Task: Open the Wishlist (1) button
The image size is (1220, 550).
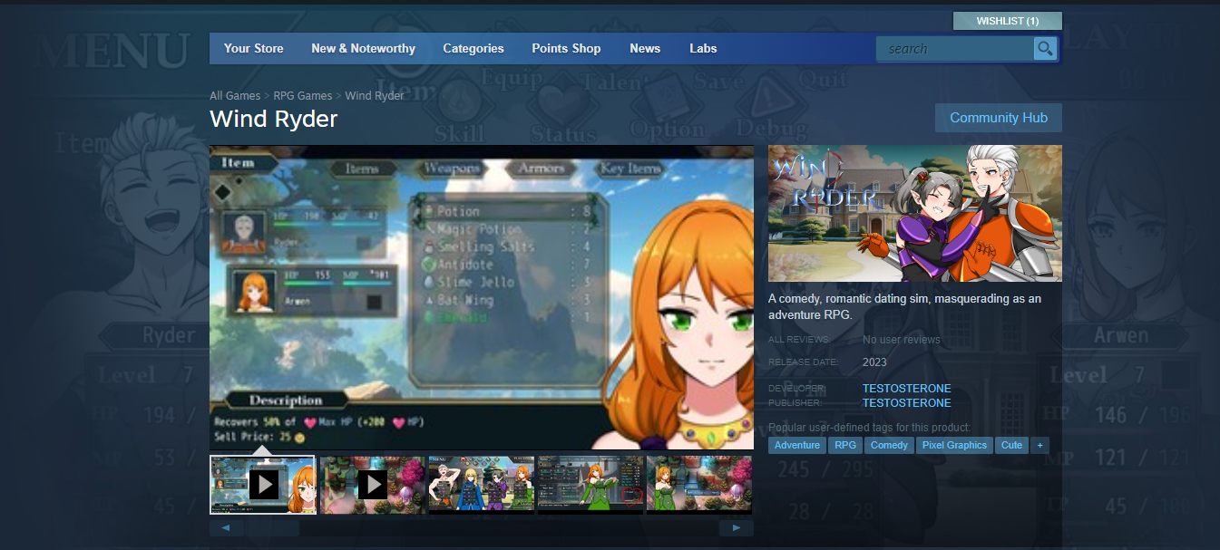Action: [x=1007, y=21]
